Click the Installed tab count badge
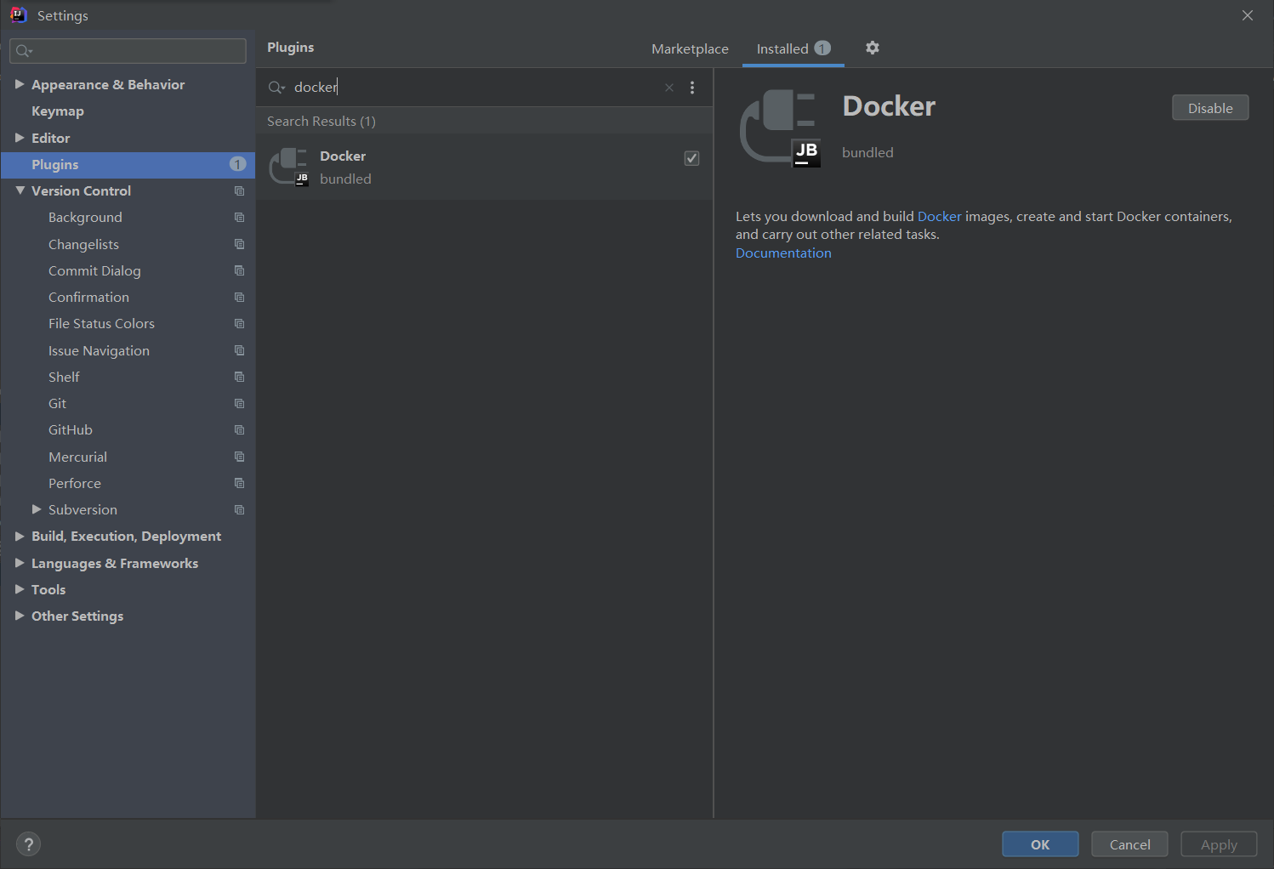The height and width of the screenshot is (869, 1274). pyautogui.click(x=822, y=48)
